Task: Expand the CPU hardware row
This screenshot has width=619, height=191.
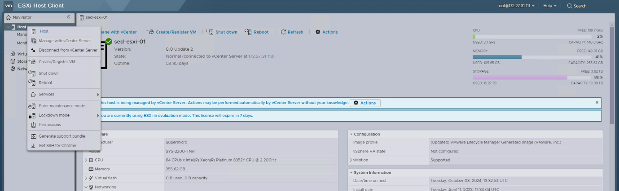Action: coord(86,160)
